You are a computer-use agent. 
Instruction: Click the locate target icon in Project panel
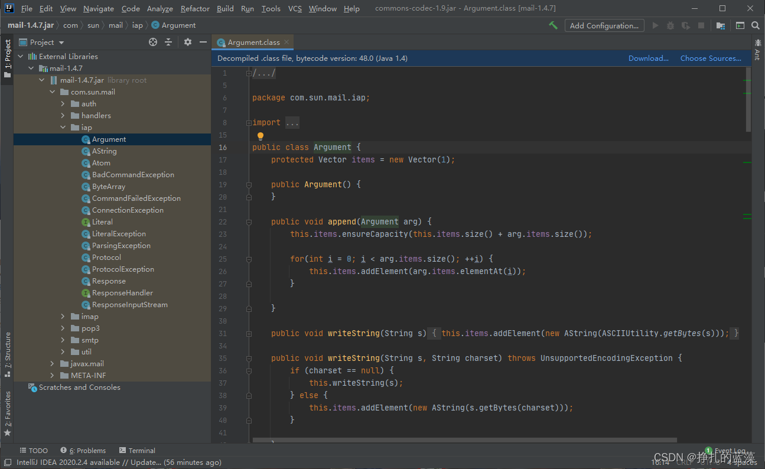coord(153,42)
